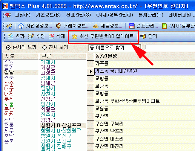195x151 pixels.
Task: Click the 수정 (edit) pencil icon
Action: (x=31, y=37)
